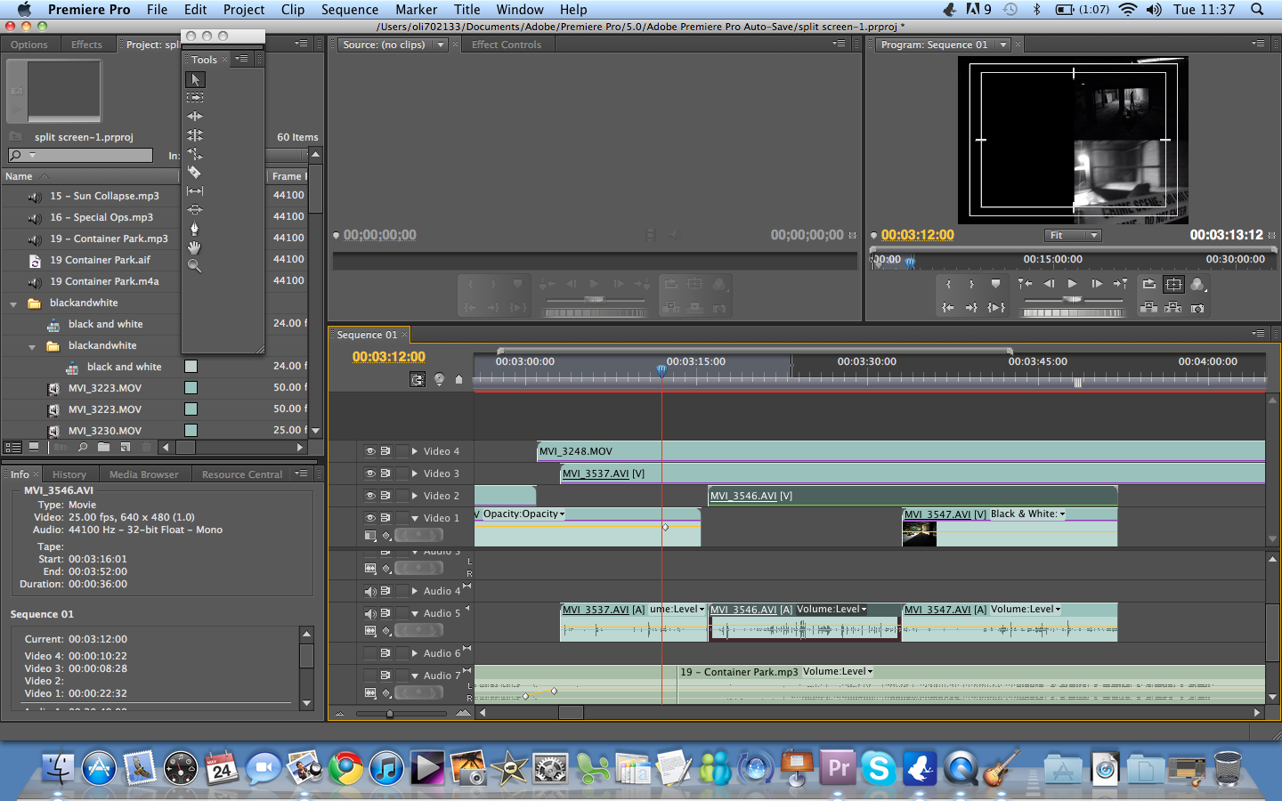Expand the Video 4 track
This screenshot has width=1282, height=801.
pyautogui.click(x=415, y=451)
